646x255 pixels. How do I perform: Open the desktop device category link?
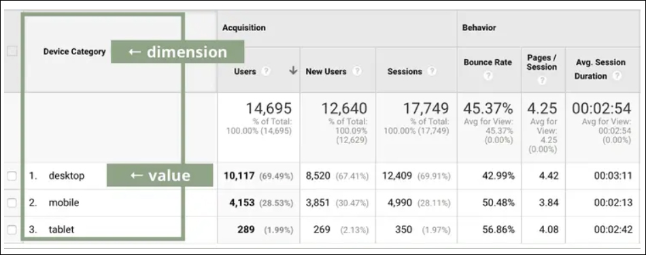[67, 176]
